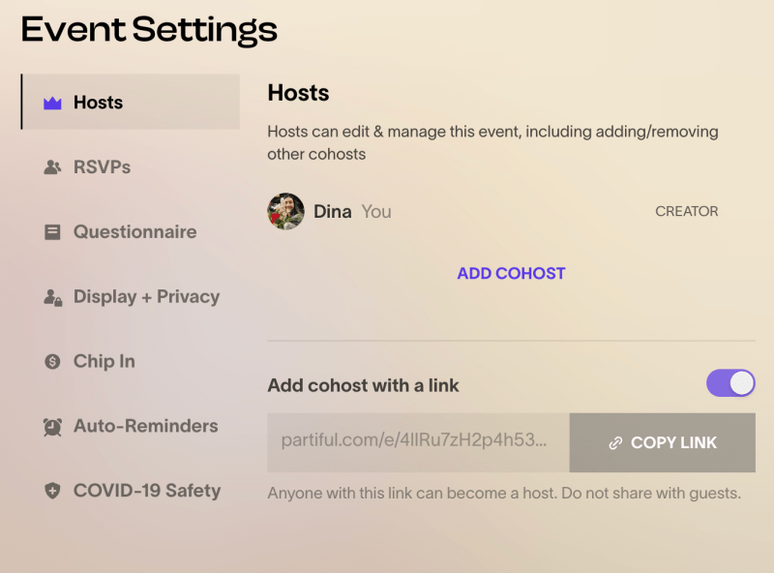Click the purple crown Hosts icon
Image resolution: width=774 pixels, height=573 pixels.
click(52, 103)
